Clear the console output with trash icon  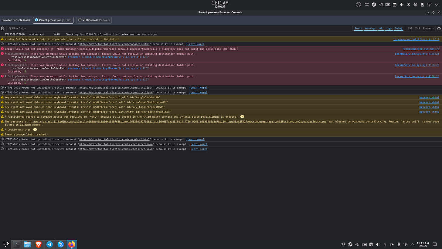[3, 28]
